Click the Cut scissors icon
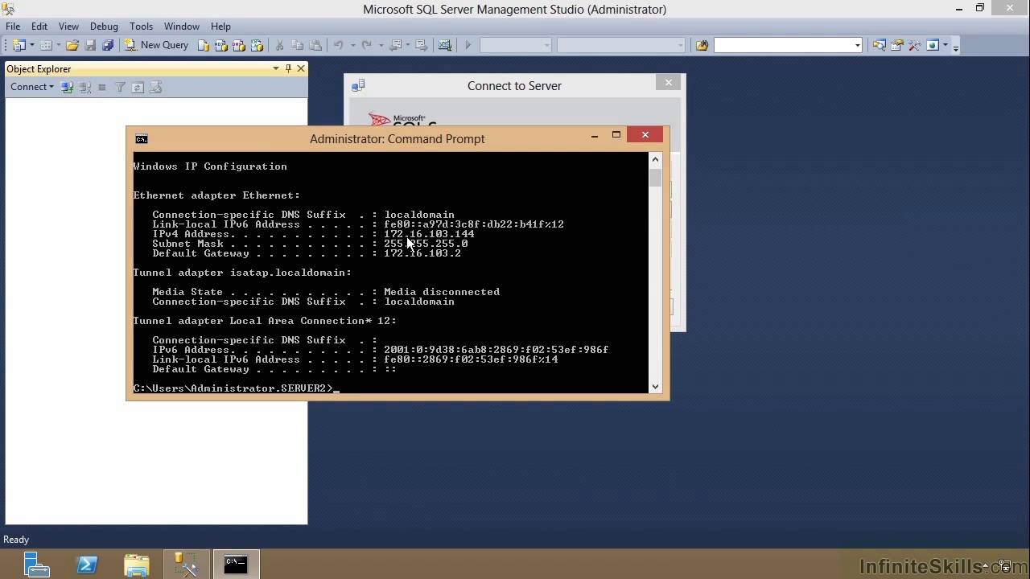1030x579 pixels. (280, 46)
